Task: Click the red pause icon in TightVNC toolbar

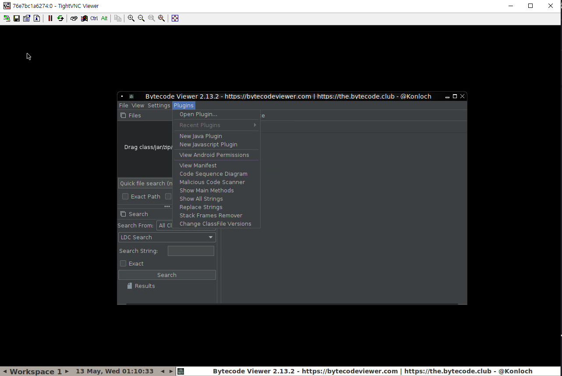Action: point(50,18)
